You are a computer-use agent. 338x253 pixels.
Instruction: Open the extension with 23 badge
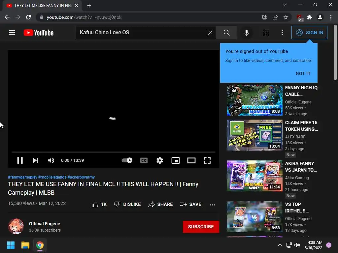[x=300, y=18]
